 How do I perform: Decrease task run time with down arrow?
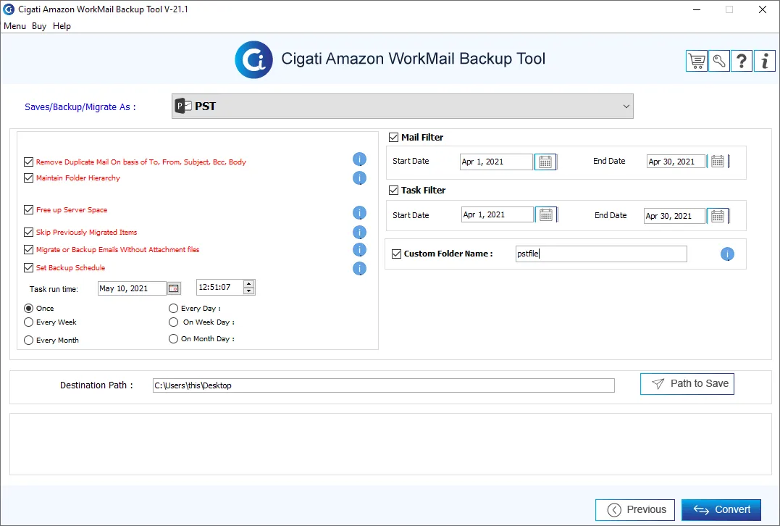249,291
